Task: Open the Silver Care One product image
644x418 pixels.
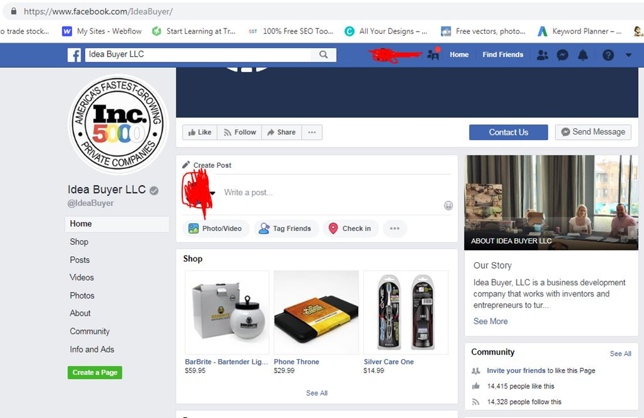Action: [x=406, y=312]
